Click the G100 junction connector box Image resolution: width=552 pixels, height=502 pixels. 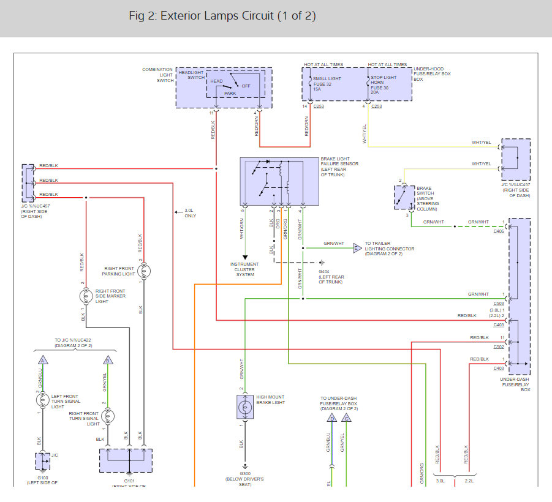pos(43,461)
